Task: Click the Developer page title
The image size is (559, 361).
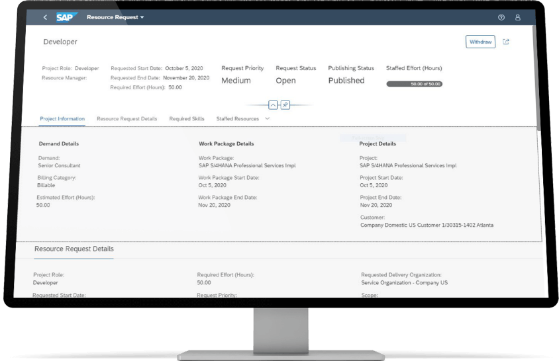Action: 60,42
